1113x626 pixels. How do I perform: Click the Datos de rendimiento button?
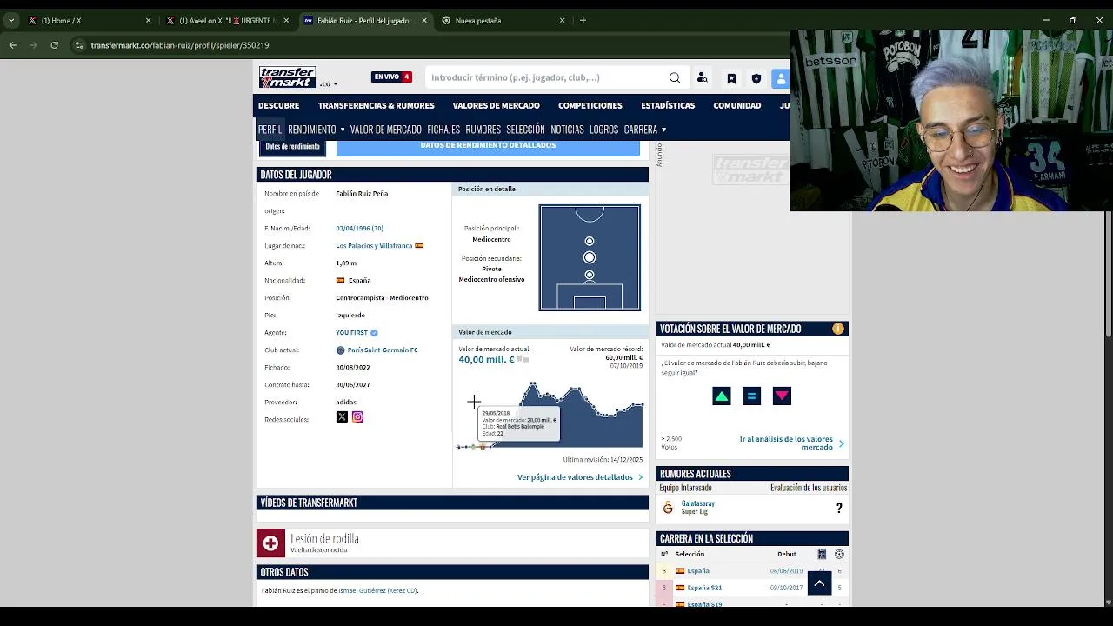click(x=292, y=147)
